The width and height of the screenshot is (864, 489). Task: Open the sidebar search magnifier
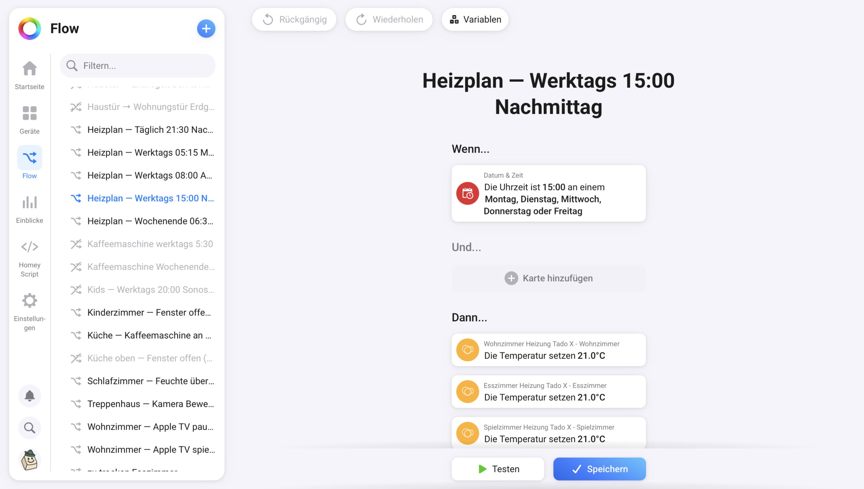click(30, 428)
